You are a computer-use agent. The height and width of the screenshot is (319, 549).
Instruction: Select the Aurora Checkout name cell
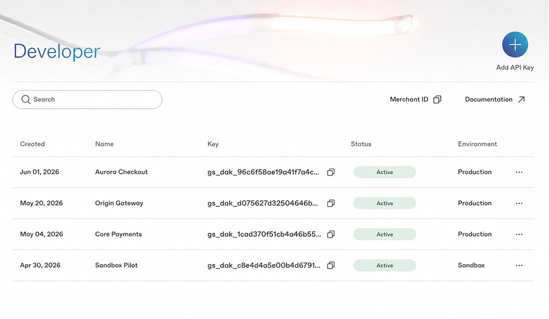coord(121,172)
